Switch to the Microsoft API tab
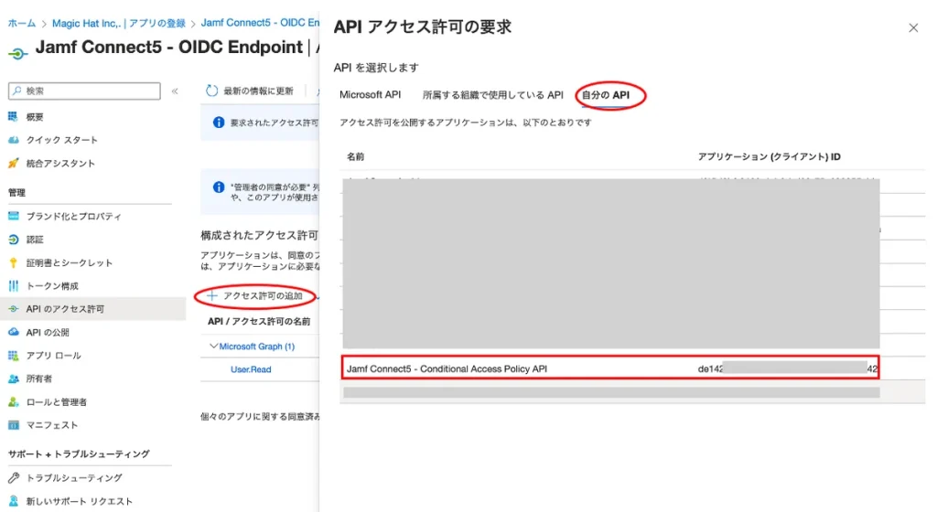937x512 pixels. [370, 95]
